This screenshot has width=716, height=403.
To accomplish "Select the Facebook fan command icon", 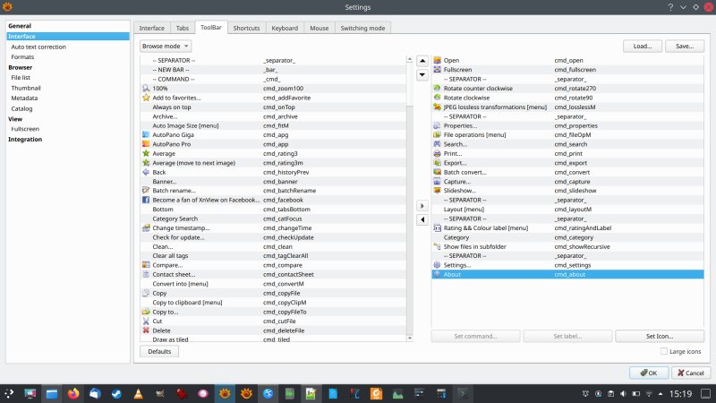I will pos(146,200).
